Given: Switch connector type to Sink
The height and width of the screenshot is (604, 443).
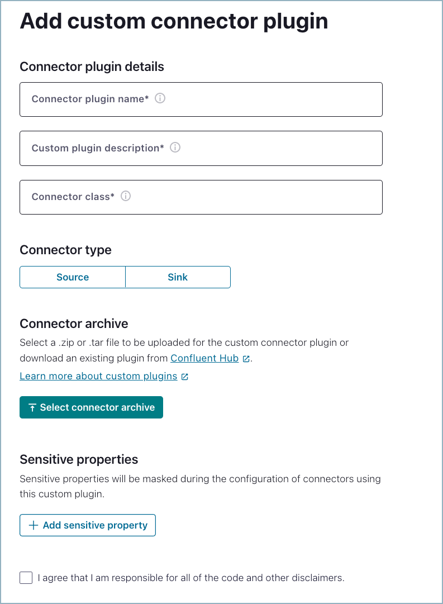Looking at the screenshot, I should 178,277.
